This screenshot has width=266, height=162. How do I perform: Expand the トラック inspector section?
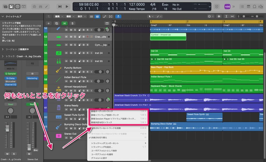3,56
